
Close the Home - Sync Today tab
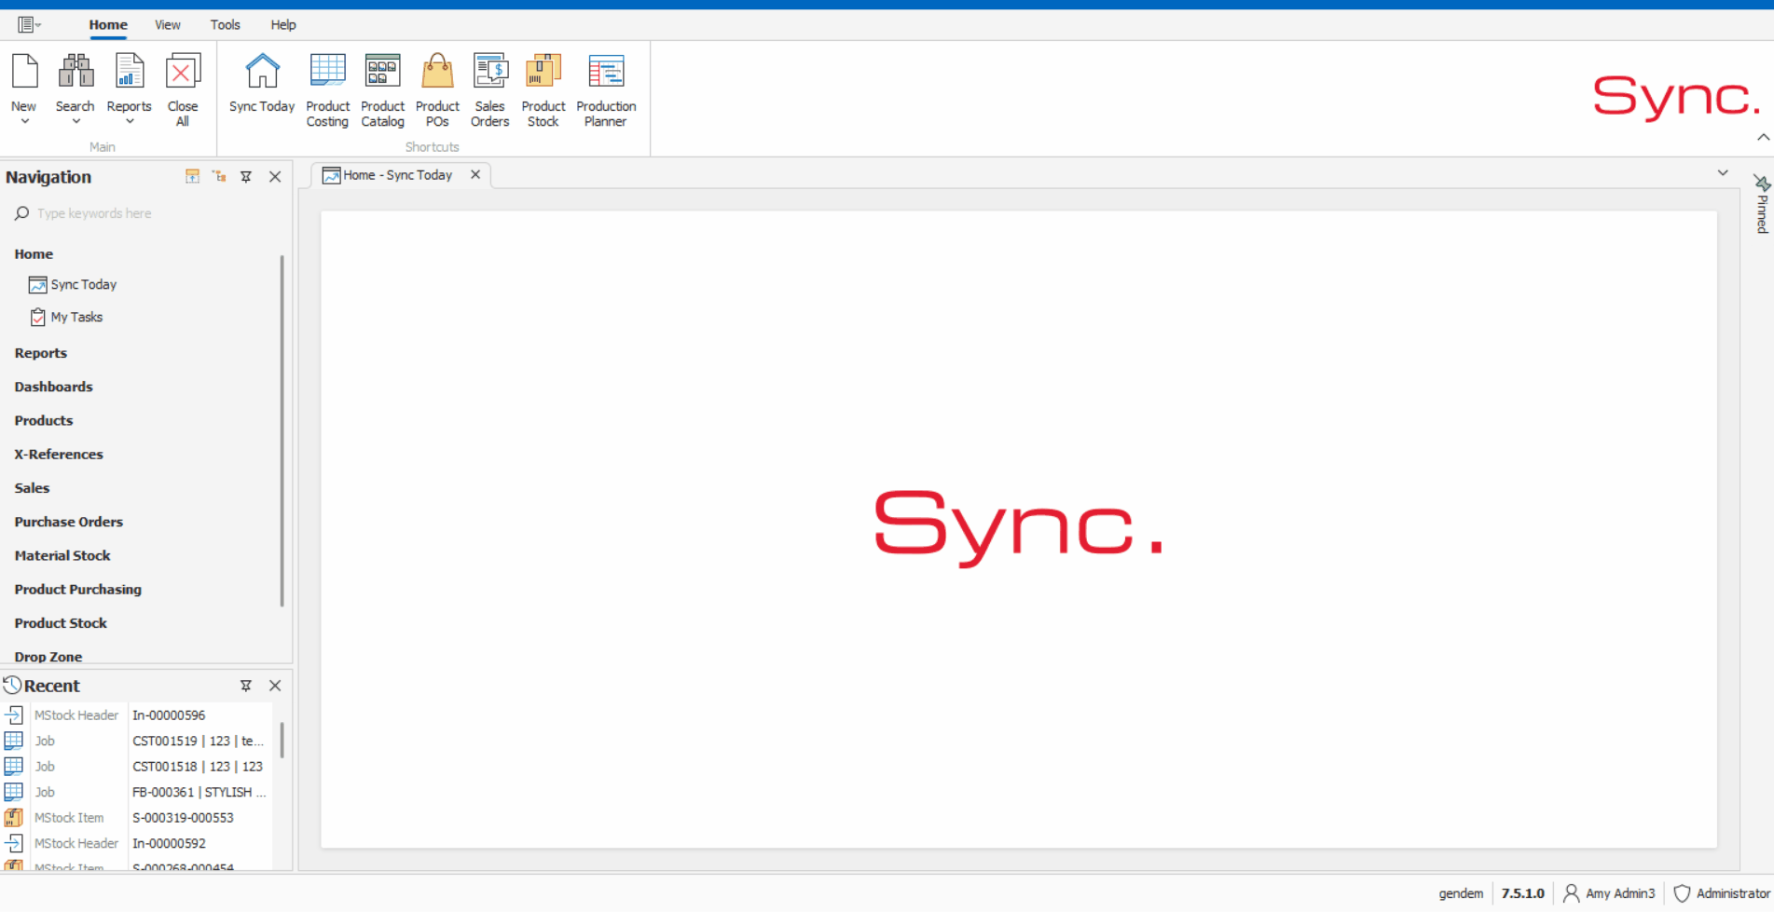point(475,175)
